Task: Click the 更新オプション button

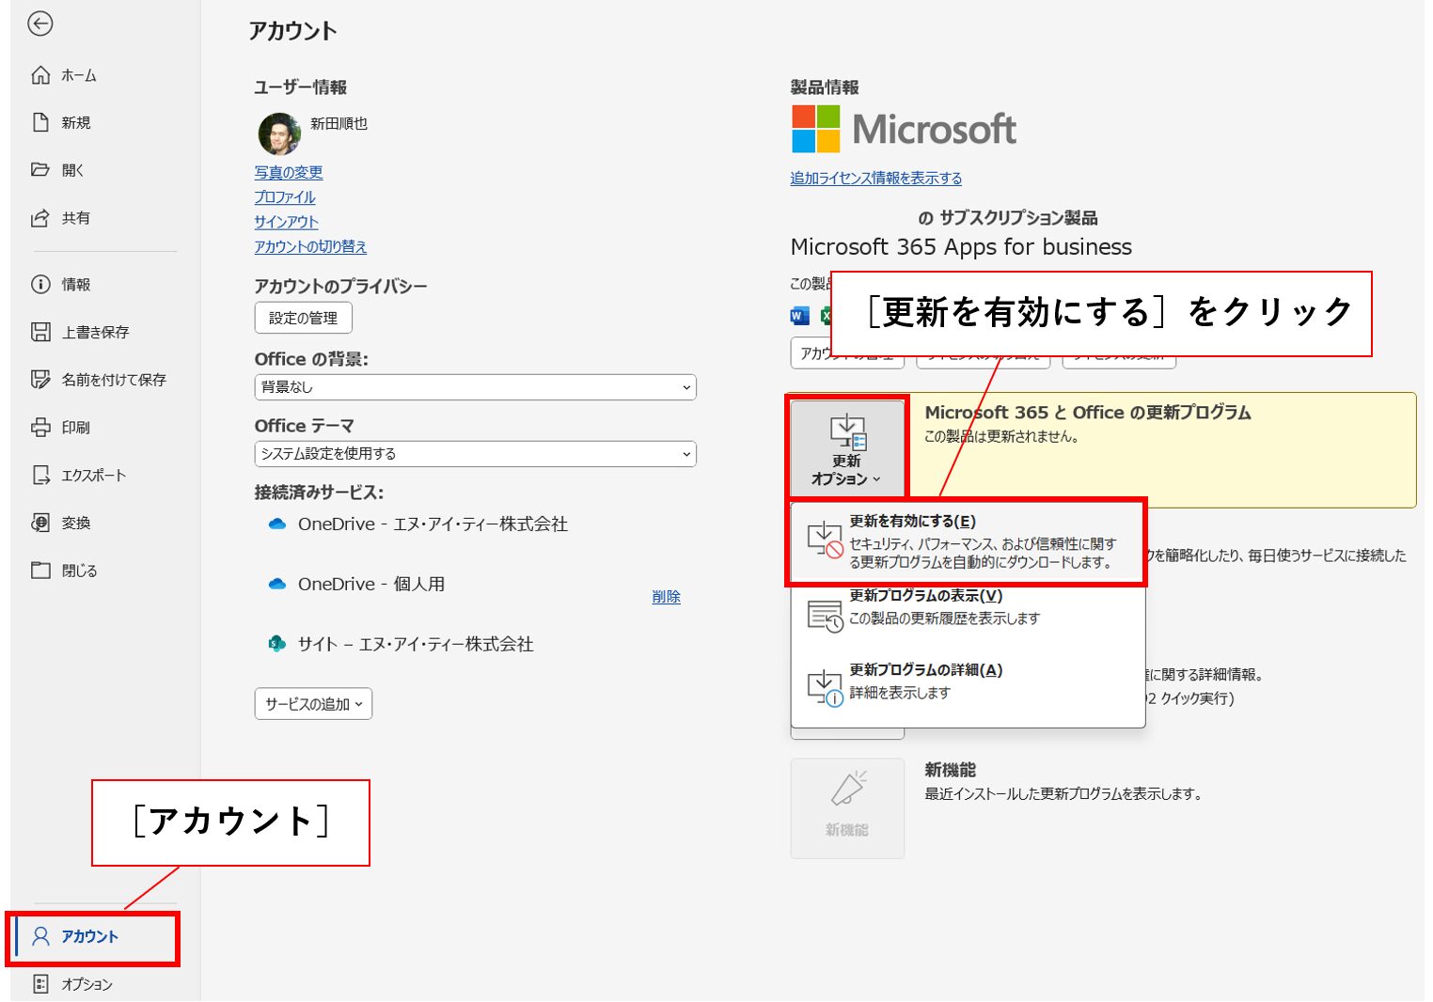Action: click(x=846, y=448)
